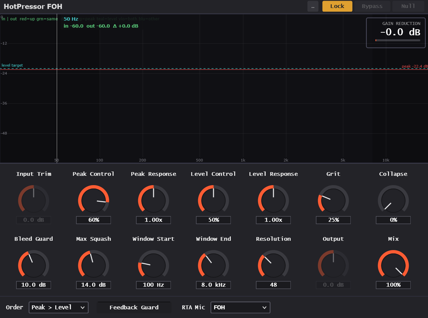428x318 pixels.
Task: Click the Bleed Guard 10.0 dB value field
Action: pos(34,285)
